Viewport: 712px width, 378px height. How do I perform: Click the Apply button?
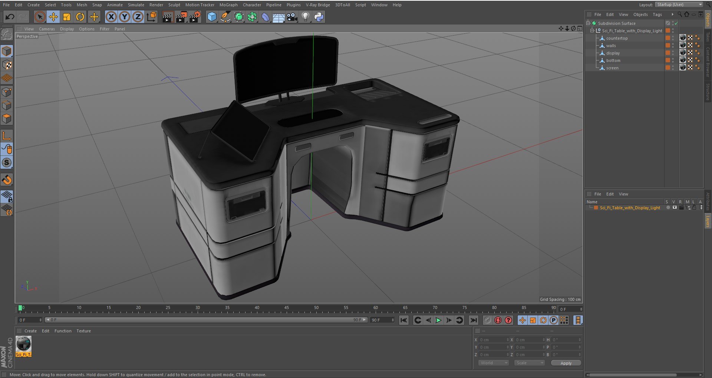pyautogui.click(x=566, y=363)
